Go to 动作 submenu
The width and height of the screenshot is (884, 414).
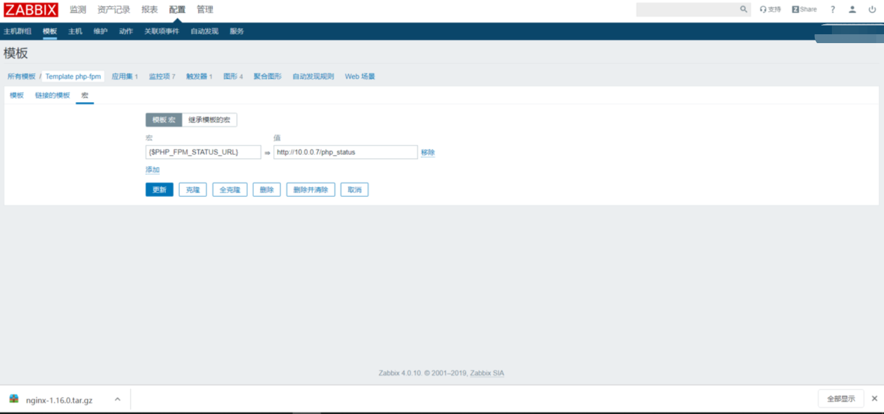click(x=126, y=31)
